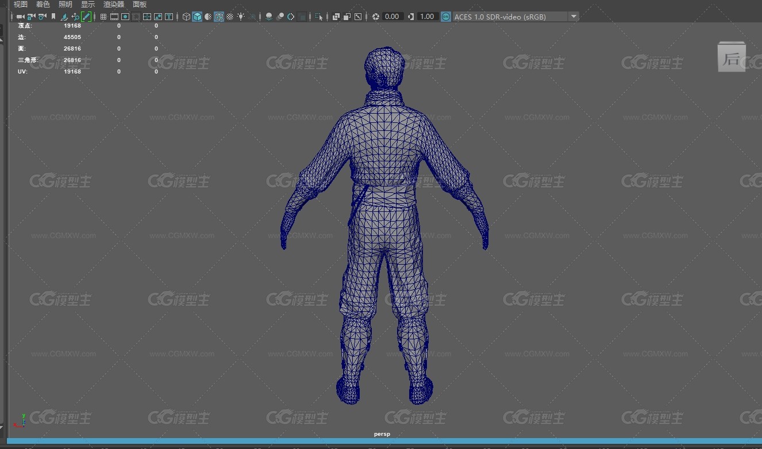Open the 视图 (View) panel menu
The height and width of the screenshot is (449, 762).
pyautogui.click(x=21, y=4)
